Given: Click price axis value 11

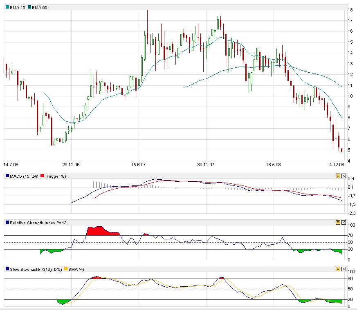Looking at the screenshot, I should [350, 85].
